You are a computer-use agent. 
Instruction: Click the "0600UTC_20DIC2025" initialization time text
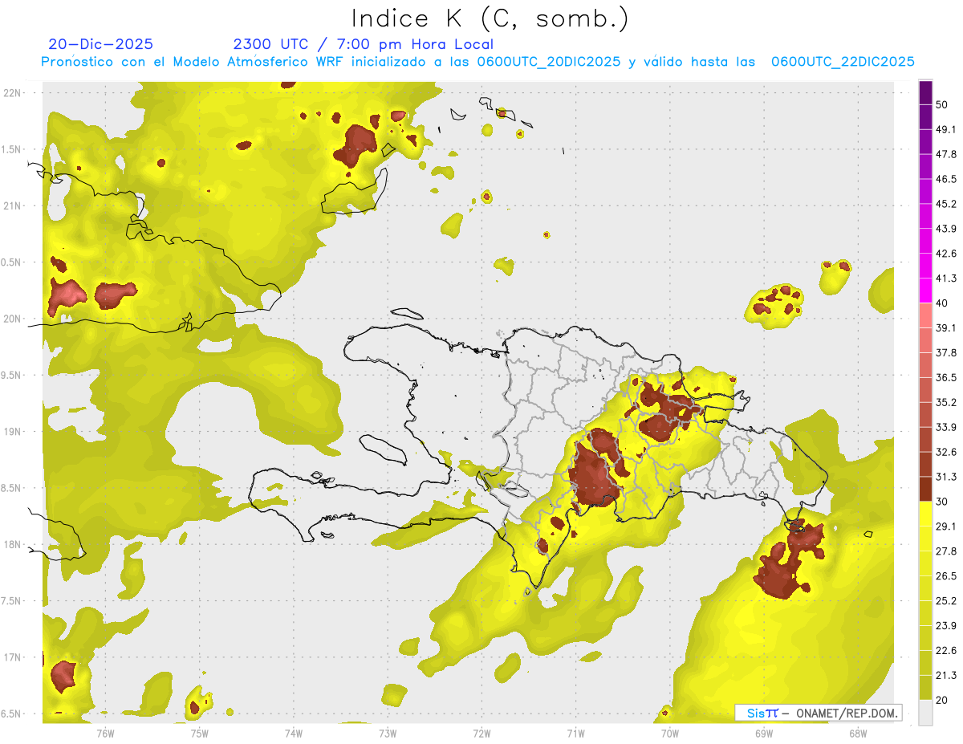[549, 62]
